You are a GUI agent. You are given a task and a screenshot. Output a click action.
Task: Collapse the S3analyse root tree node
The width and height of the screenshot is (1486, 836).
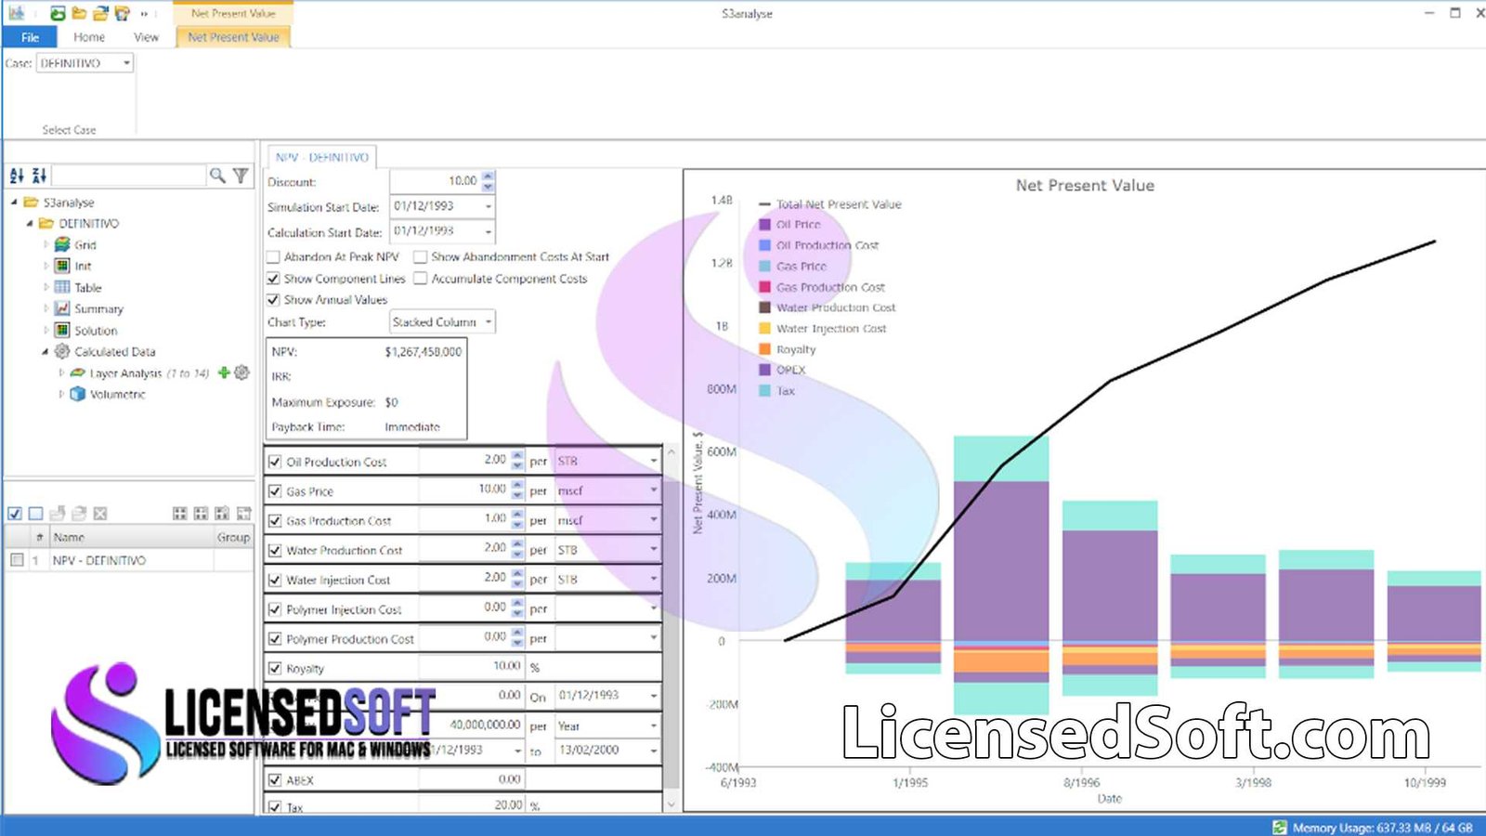(x=14, y=202)
